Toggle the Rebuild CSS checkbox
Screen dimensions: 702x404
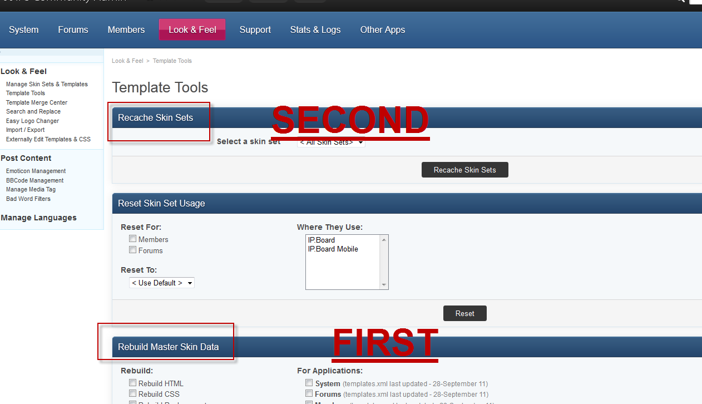pos(133,393)
